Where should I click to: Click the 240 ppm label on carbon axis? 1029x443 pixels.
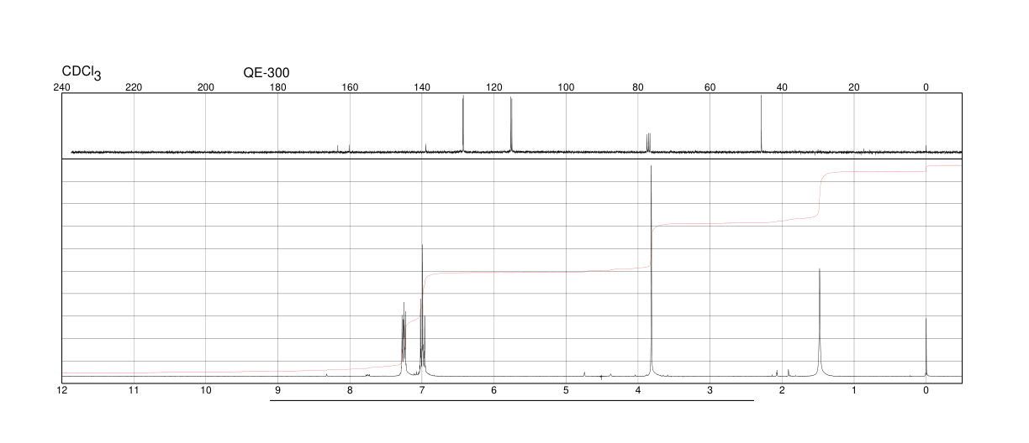[x=61, y=87]
